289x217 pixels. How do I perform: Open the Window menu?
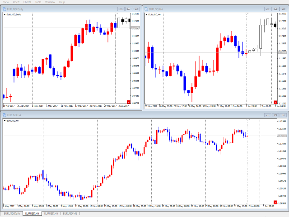tap(50, 2)
